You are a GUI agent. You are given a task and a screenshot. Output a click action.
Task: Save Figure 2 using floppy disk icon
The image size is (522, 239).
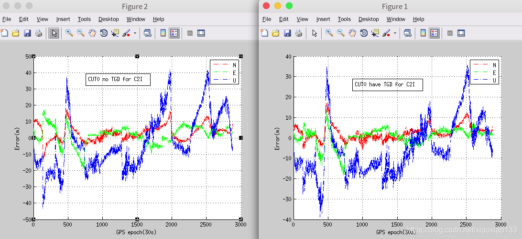coord(27,33)
